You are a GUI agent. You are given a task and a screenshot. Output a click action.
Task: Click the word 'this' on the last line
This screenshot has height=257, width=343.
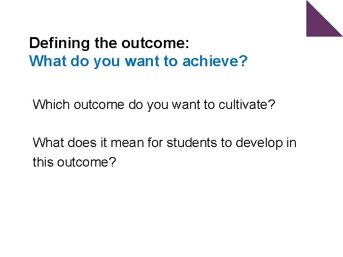click(43, 162)
